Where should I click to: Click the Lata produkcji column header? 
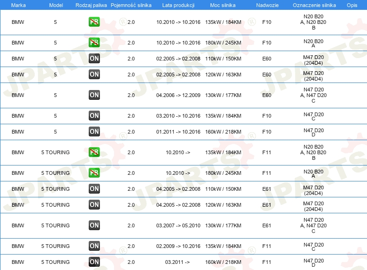tap(178, 5)
